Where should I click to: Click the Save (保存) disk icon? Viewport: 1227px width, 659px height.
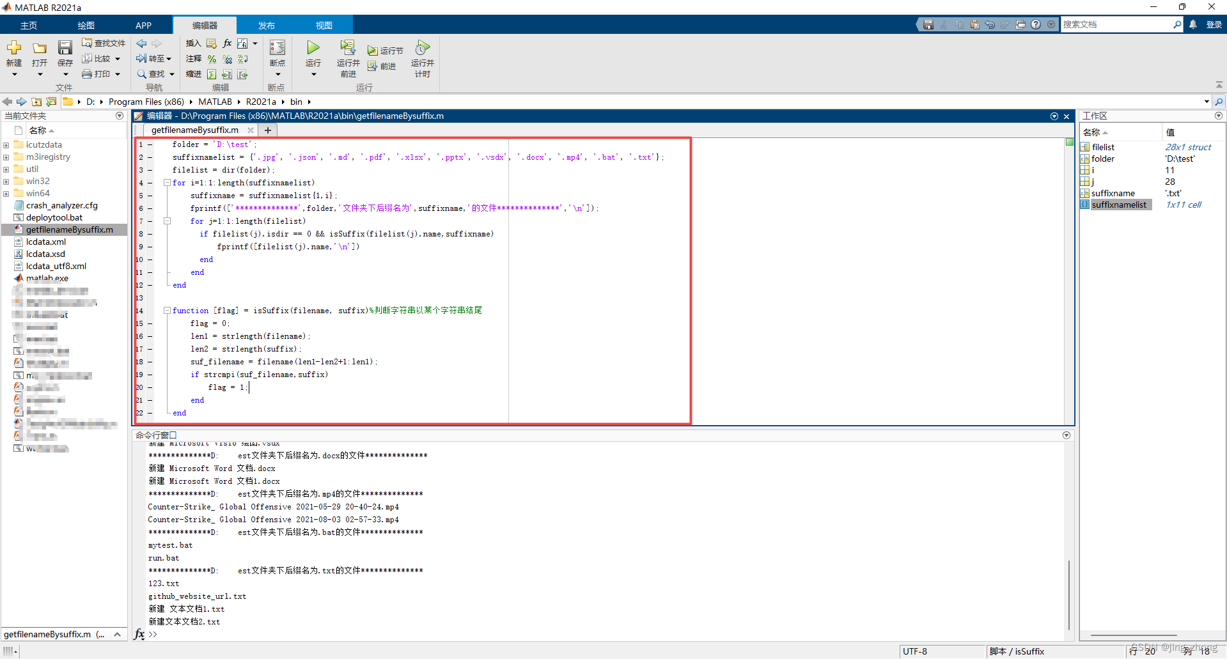point(65,48)
